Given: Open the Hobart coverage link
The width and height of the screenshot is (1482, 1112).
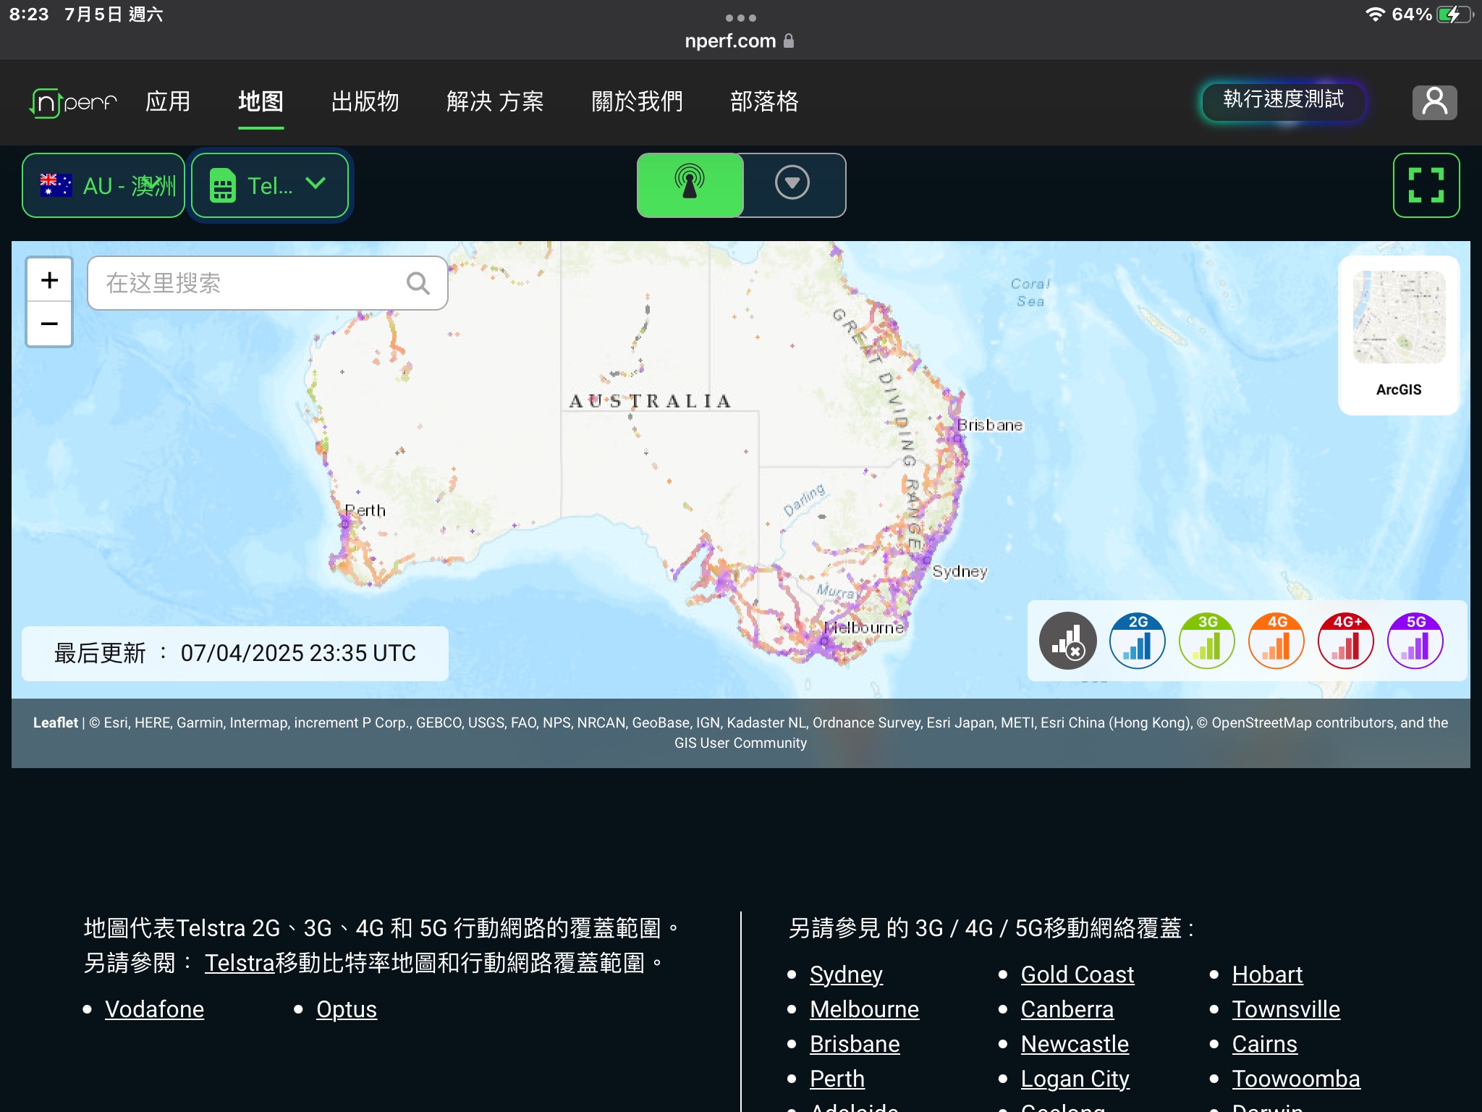Looking at the screenshot, I should pyautogui.click(x=1267, y=974).
